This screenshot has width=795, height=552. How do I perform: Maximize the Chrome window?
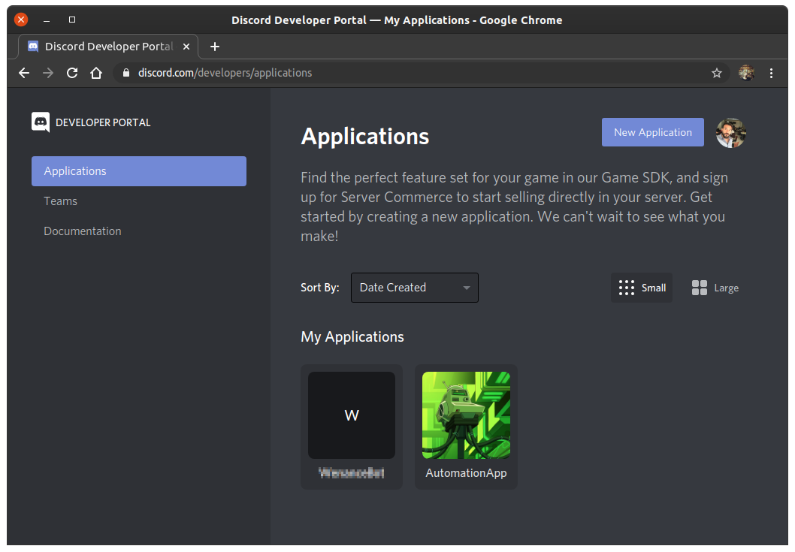[x=72, y=20]
